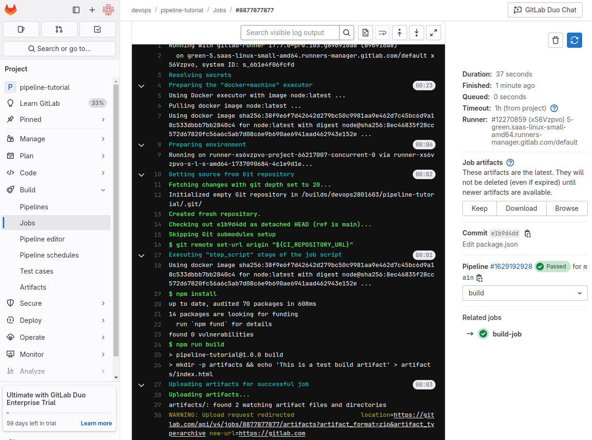Open the user avatar menu
Image resolution: width=592 pixels, height=440 pixels.
(108, 10)
